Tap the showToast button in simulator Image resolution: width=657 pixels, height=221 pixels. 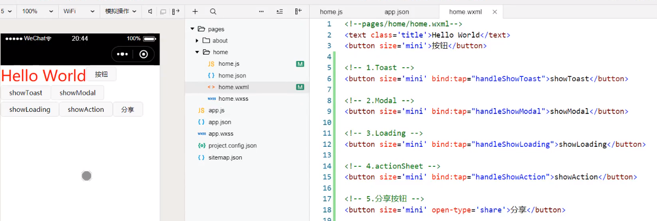[26, 93]
